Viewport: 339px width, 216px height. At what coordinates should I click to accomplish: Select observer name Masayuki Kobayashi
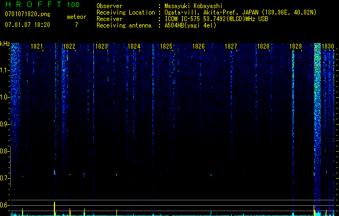pos(193,6)
